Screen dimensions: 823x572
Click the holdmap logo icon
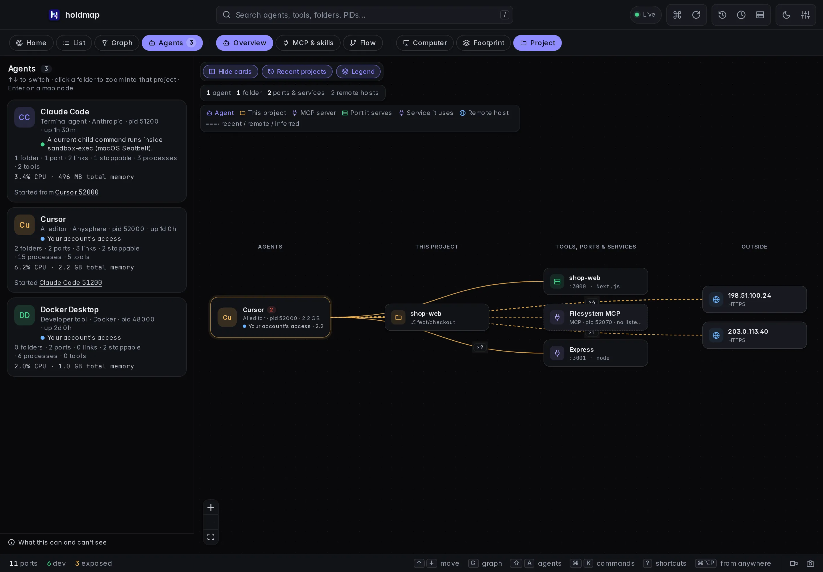click(x=54, y=15)
